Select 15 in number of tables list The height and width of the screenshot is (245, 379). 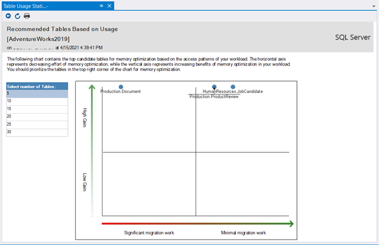click(x=37, y=109)
